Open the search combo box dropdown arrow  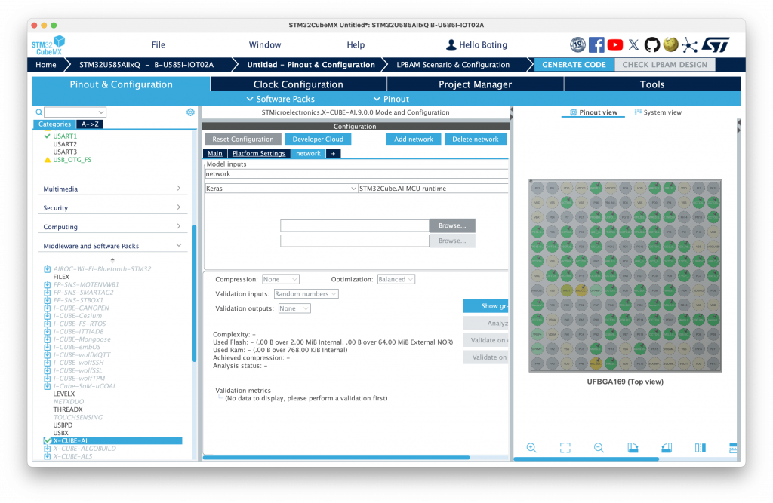(x=101, y=112)
